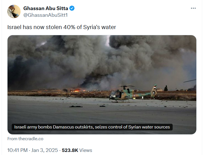Open the article preview image
The height and width of the screenshot is (155, 203).
click(102, 70)
